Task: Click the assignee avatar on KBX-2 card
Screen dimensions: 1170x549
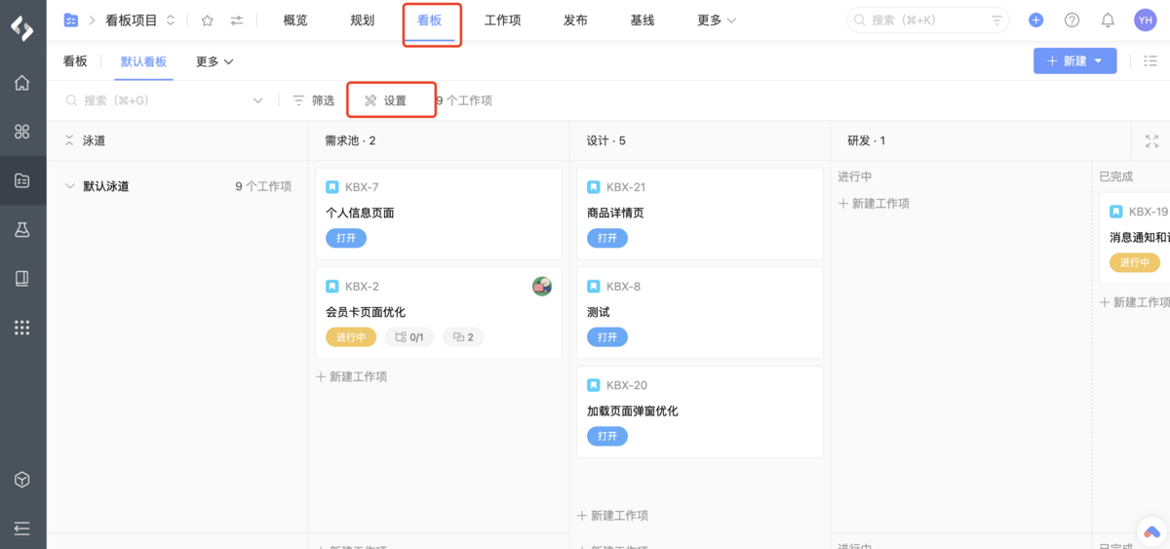Action: [x=542, y=286]
